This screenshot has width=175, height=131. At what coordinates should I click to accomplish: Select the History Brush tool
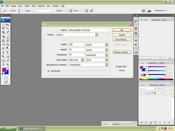click(x=7, y=41)
